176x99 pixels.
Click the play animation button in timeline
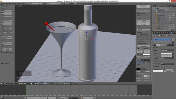click(x=64, y=98)
